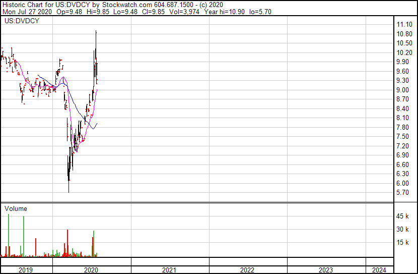This screenshot has width=418, height=274.
Task: Click the 7.20 price axis label
Action: click(x=402, y=146)
